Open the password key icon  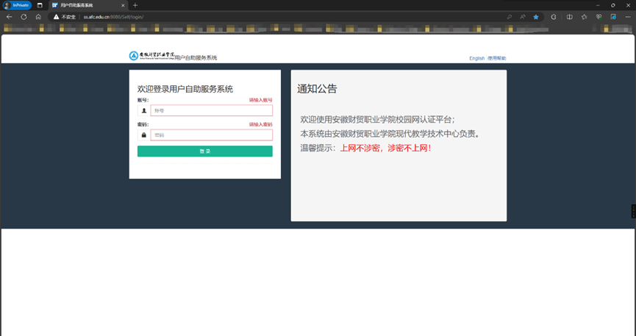(x=510, y=17)
